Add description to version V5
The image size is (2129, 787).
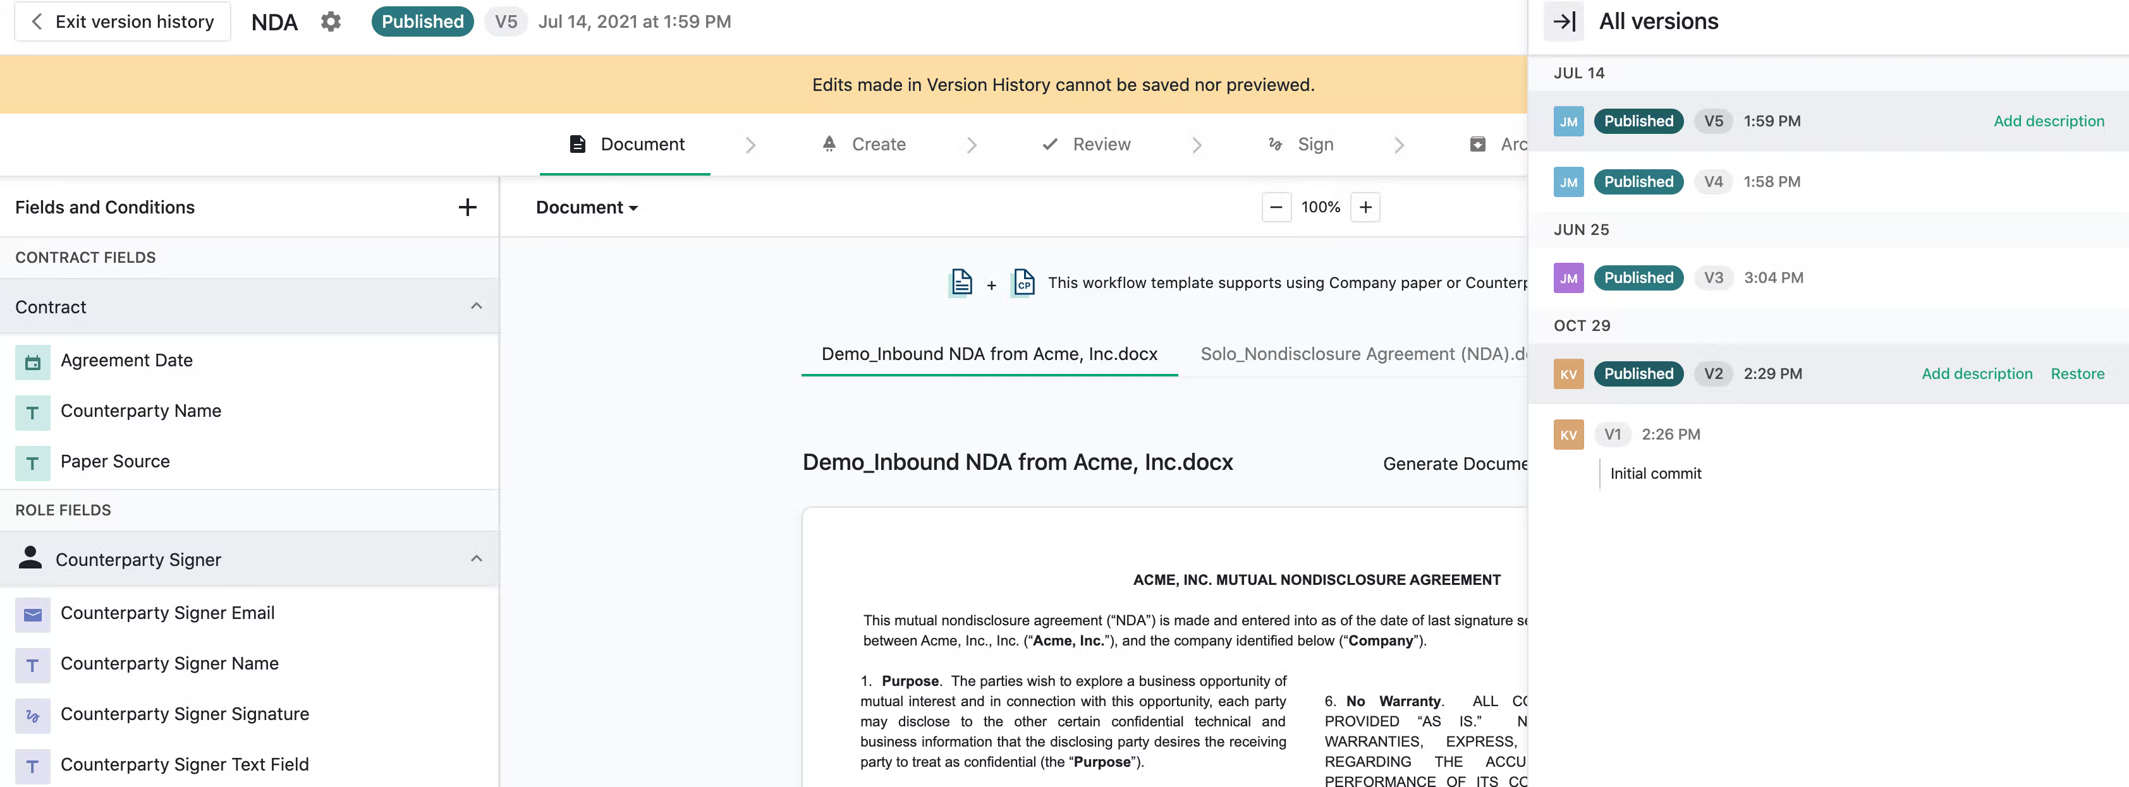tap(2048, 121)
